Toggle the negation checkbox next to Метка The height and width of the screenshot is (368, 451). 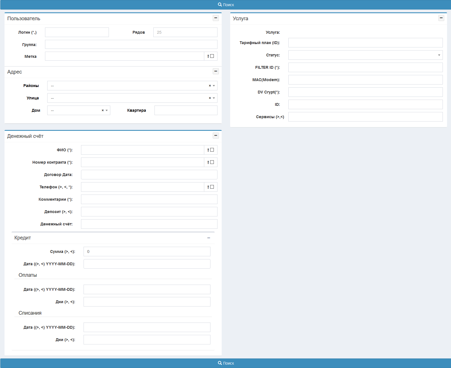click(212, 56)
